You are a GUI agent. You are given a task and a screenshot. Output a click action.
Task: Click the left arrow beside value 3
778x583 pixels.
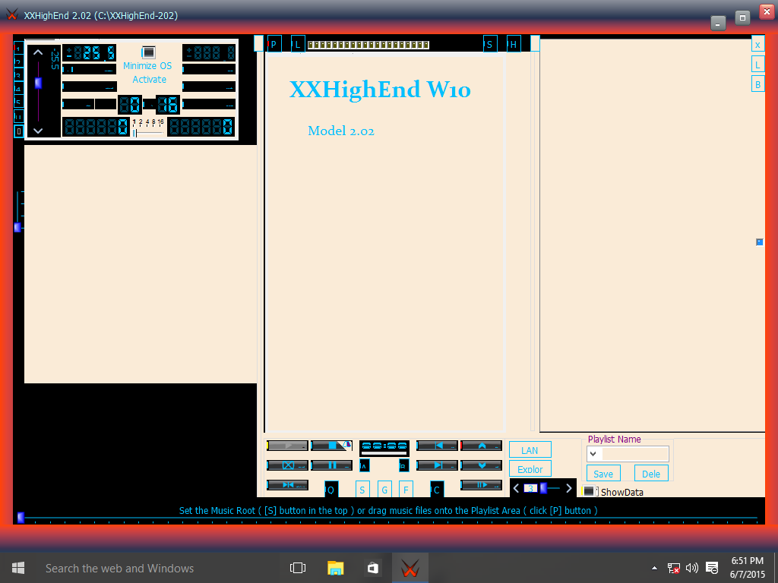(516, 488)
